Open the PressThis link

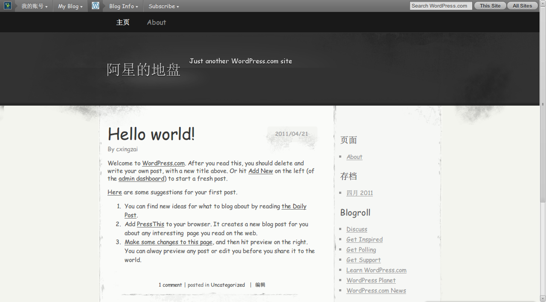coord(151,224)
